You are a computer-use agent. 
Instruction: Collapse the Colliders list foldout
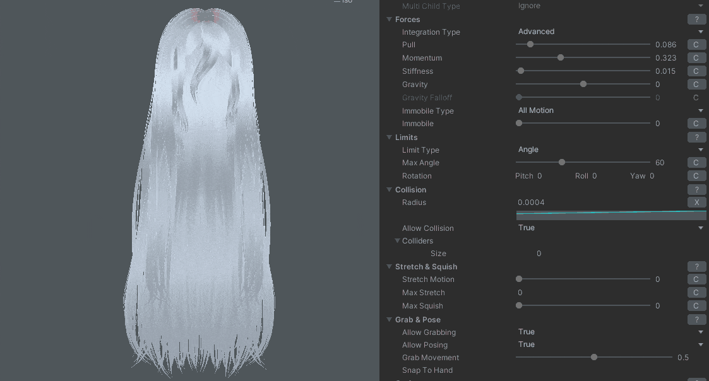pyautogui.click(x=398, y=241)
